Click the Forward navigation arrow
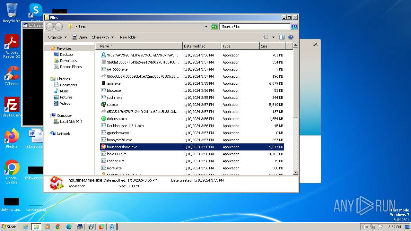Image resolution: width=411 pixels, height=231 pixels. (x=58, y=27)
